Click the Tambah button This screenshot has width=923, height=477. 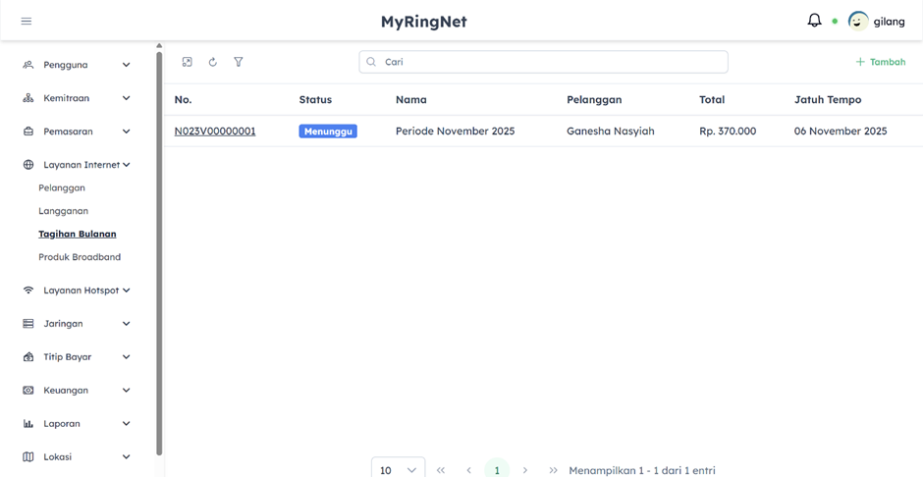880,62
